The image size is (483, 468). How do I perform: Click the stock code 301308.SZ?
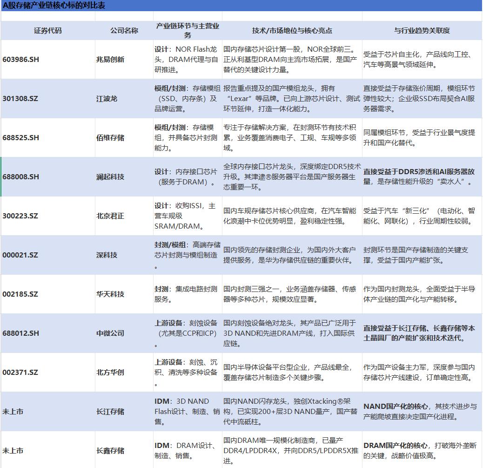tap(20, 99)
